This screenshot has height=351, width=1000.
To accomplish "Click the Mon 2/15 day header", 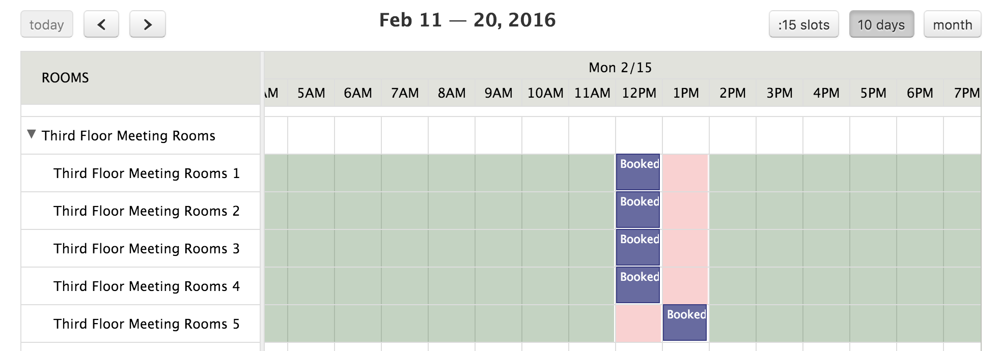I will 620,68.
